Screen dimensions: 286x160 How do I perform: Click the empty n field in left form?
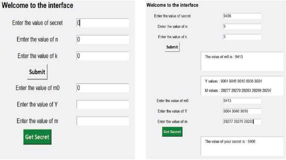pos(103,40)
